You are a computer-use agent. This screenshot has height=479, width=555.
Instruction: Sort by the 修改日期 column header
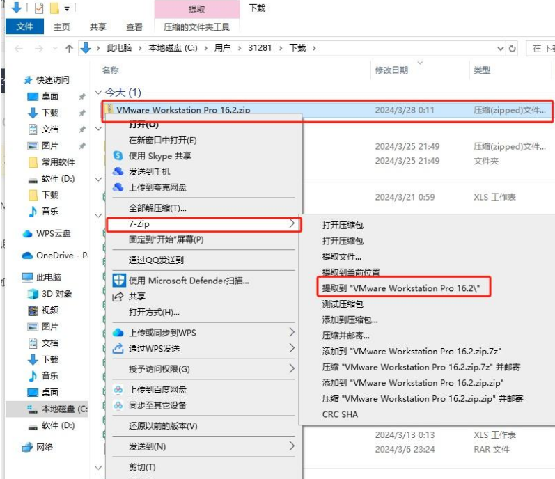(x=391, y=70)
